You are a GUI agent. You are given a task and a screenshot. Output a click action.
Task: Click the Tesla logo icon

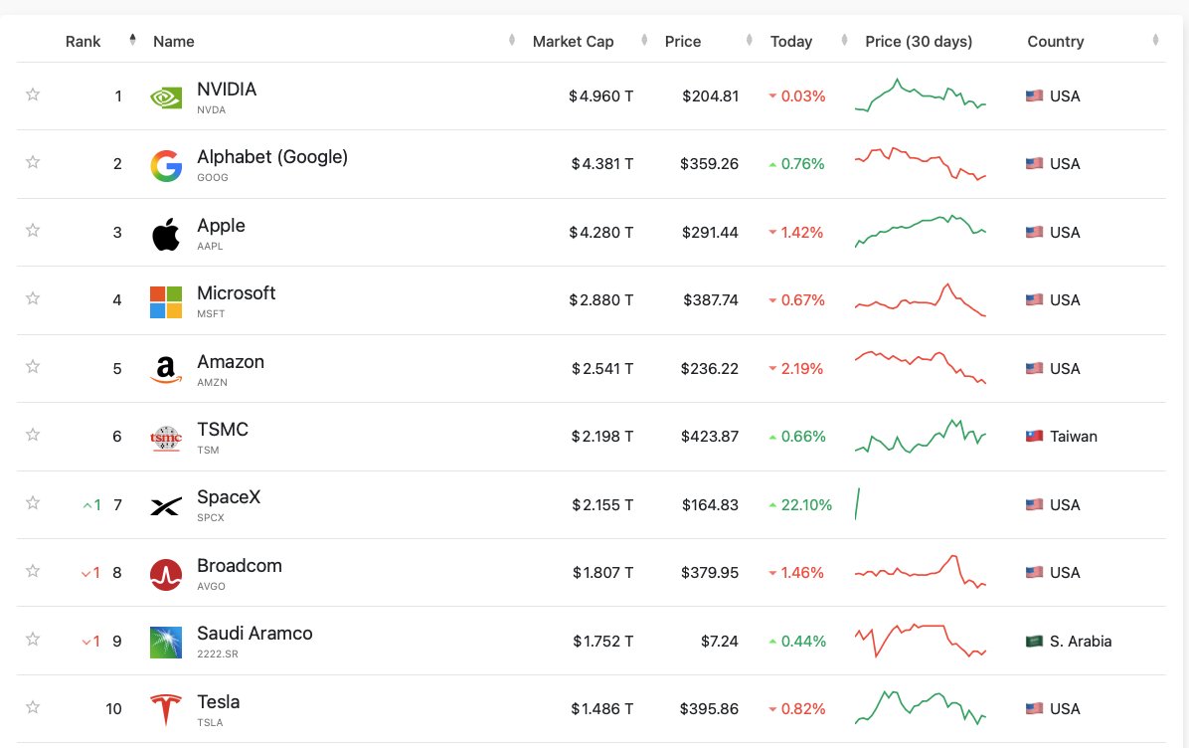coord(166,710)
